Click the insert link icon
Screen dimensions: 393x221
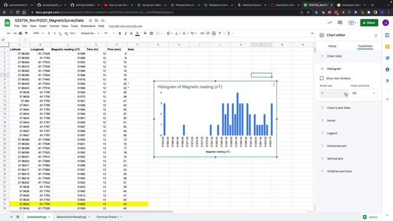coord(202,33)
